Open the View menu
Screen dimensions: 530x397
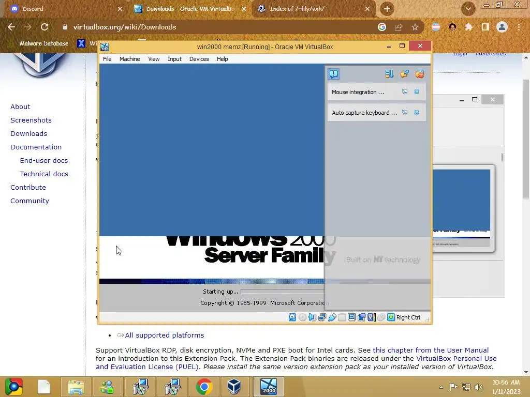point(154,59)
